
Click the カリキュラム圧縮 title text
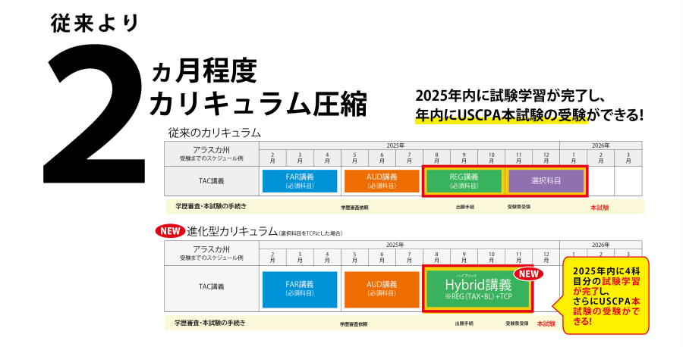[258, 104]
